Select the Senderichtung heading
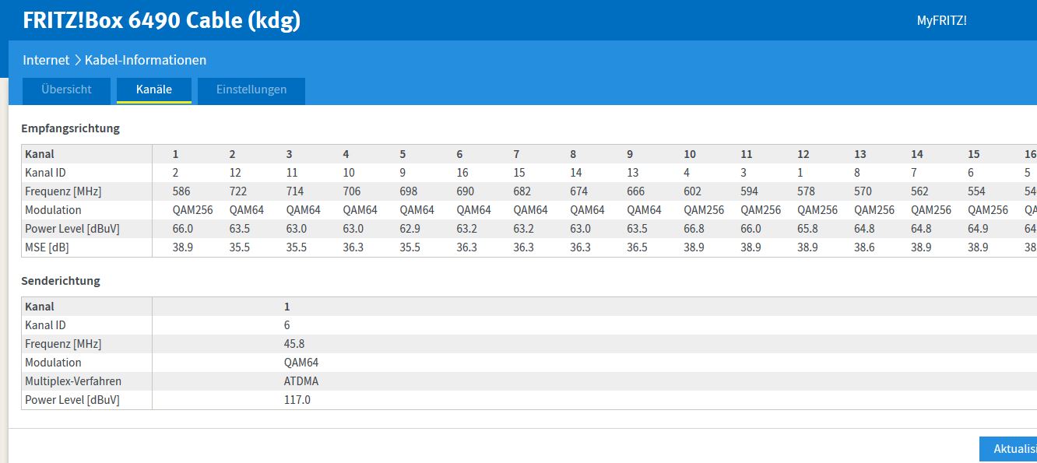1037x463 pixels. click(x=61, y=281)
